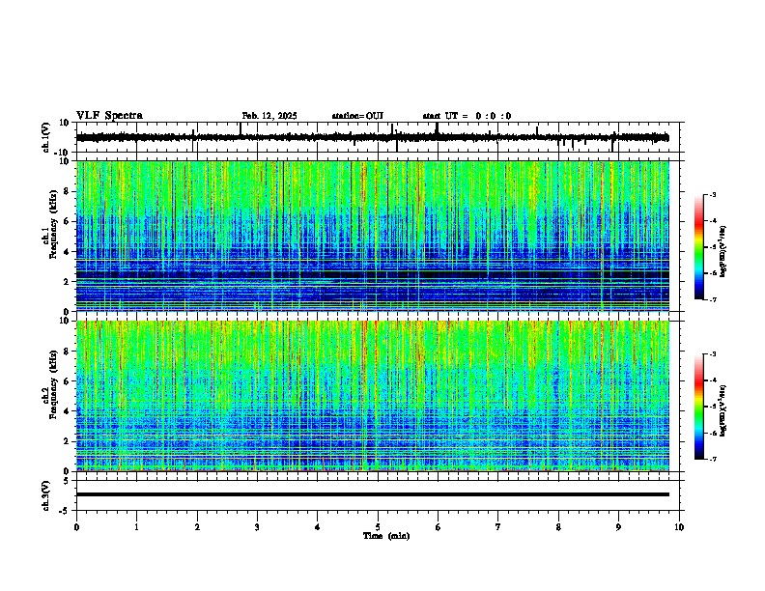Click the time axis tick label '5'
Screen dimensions: 765x591
pos(378,527)
